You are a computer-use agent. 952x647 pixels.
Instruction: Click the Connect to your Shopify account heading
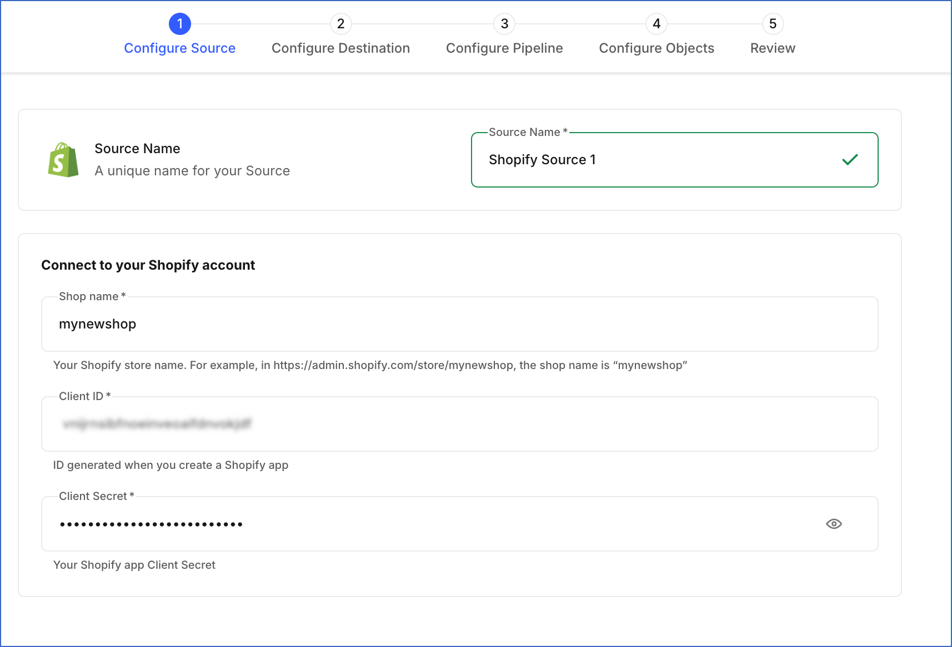(148, 265)
